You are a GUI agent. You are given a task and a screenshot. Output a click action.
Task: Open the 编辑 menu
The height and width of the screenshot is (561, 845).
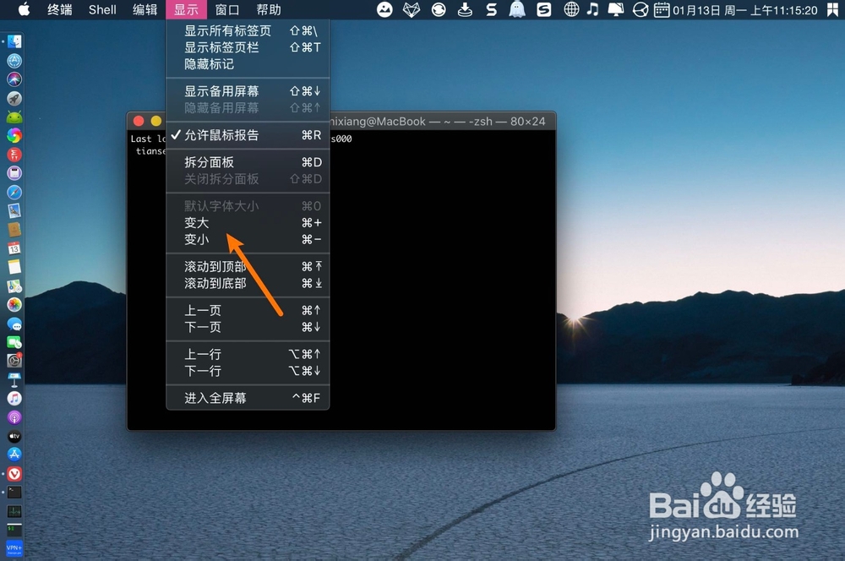tap(145, 9)
